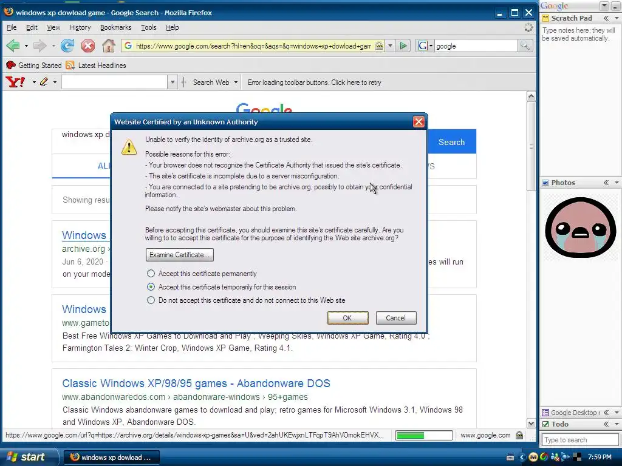Open Classic Windows XP/98/95 games Abandonware link
The image size is (622, 466).
[196, 383]
